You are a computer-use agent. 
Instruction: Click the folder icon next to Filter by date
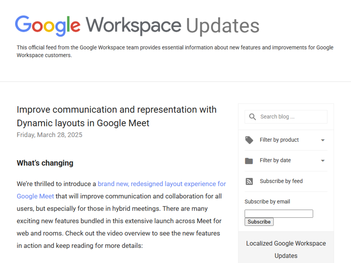[249, 161]
